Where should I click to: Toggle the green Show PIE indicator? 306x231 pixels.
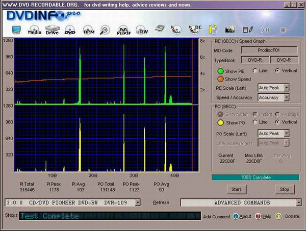pos(220,71)
